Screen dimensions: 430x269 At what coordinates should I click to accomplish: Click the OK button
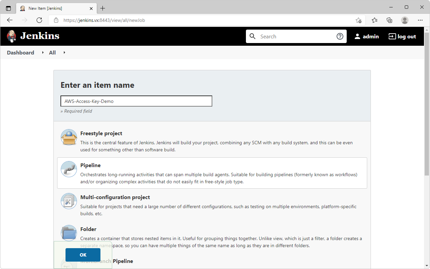[x=83, y=255]
